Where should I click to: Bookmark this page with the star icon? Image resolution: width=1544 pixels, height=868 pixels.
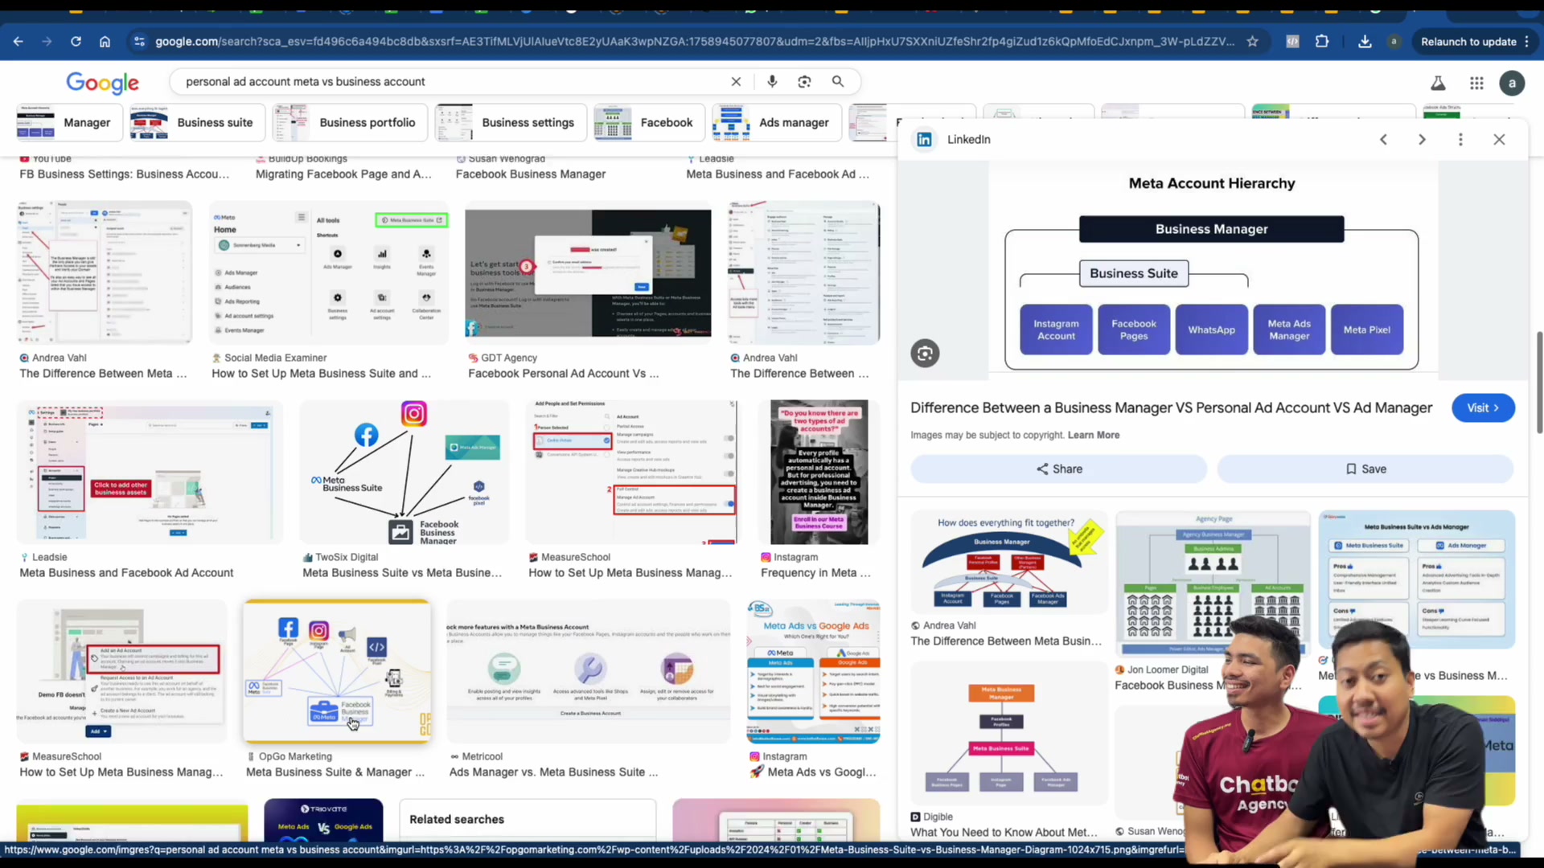[1252, 41]
